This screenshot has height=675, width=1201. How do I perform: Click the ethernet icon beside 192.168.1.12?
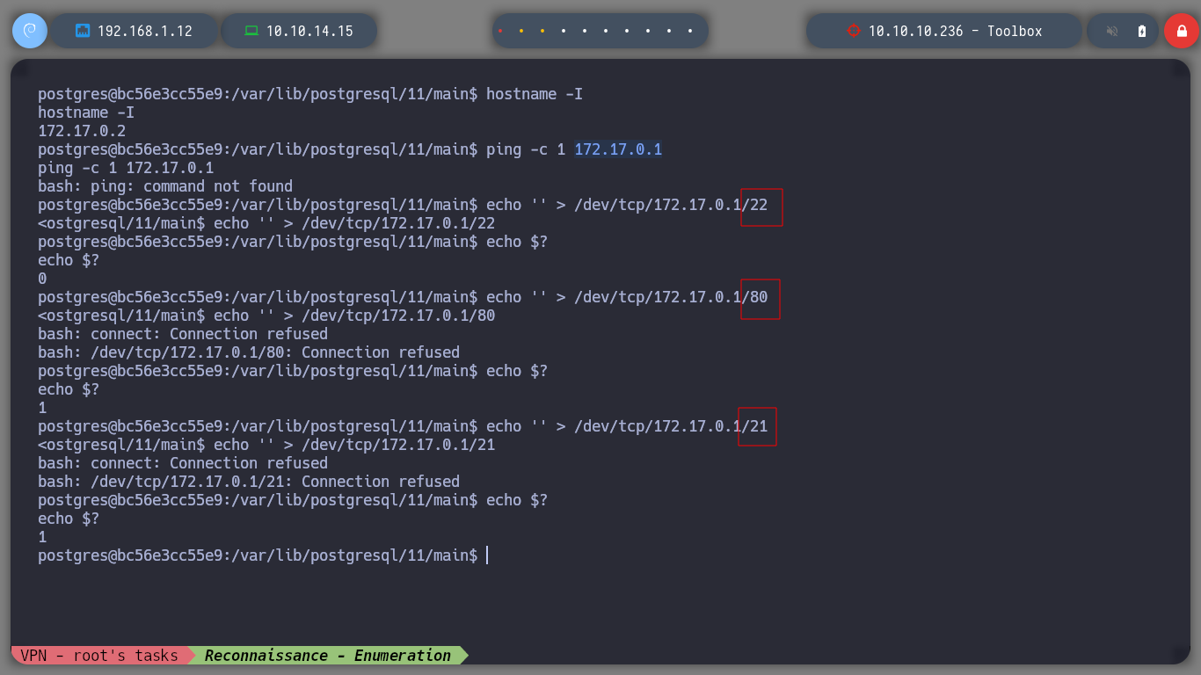click(83, 31)
